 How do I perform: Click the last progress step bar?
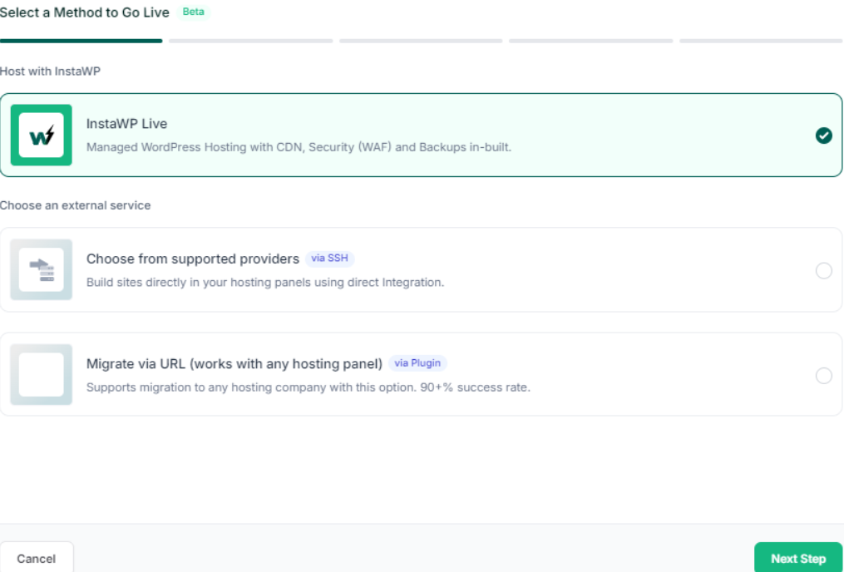[x=761, y=41]
